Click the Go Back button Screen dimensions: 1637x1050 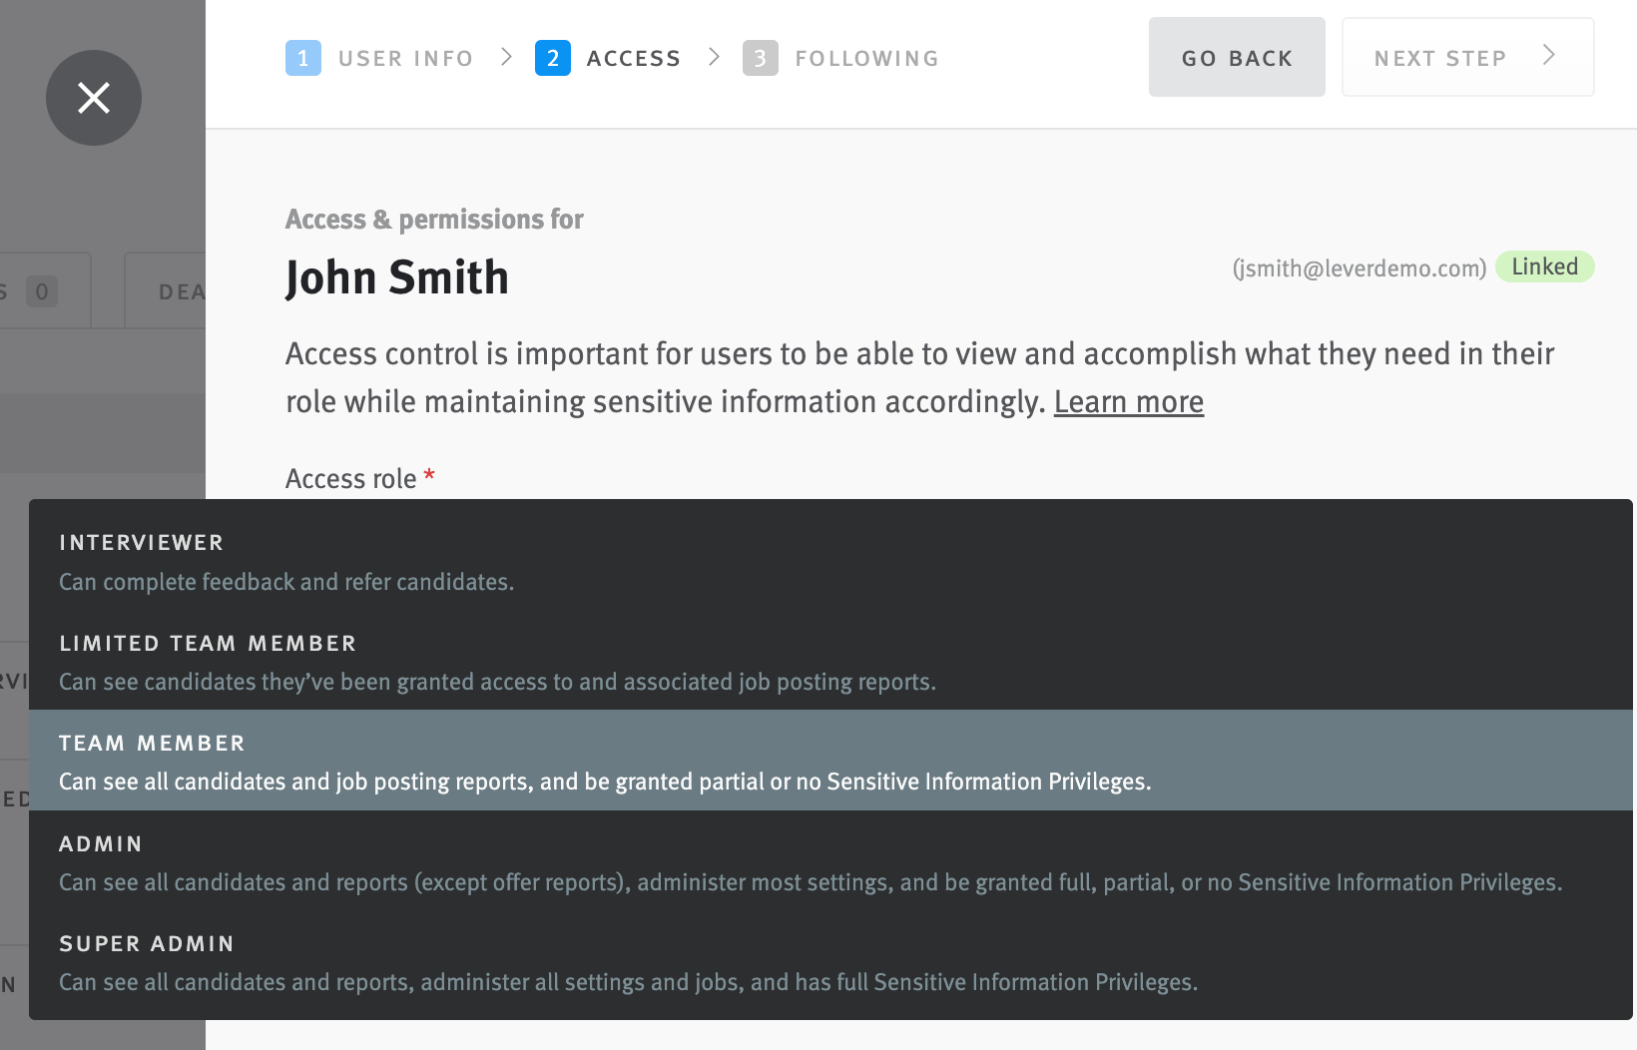(1237, 57)
